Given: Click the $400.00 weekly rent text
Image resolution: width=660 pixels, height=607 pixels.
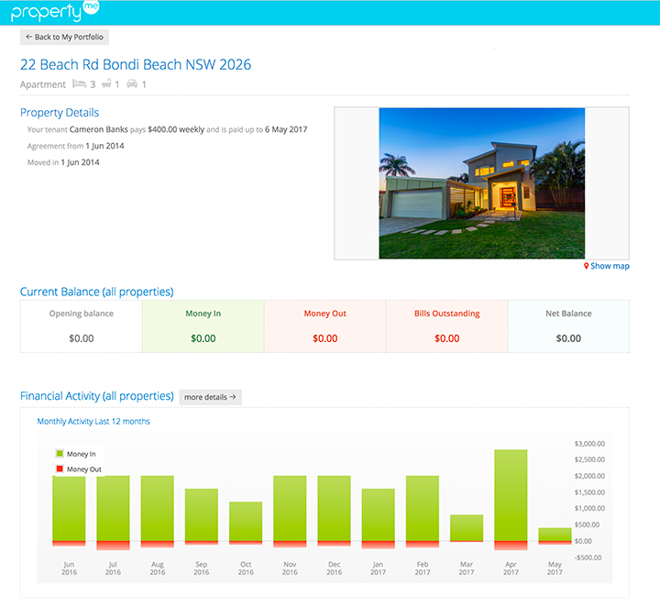Looking at the screenshot, I should pos(176,129).
